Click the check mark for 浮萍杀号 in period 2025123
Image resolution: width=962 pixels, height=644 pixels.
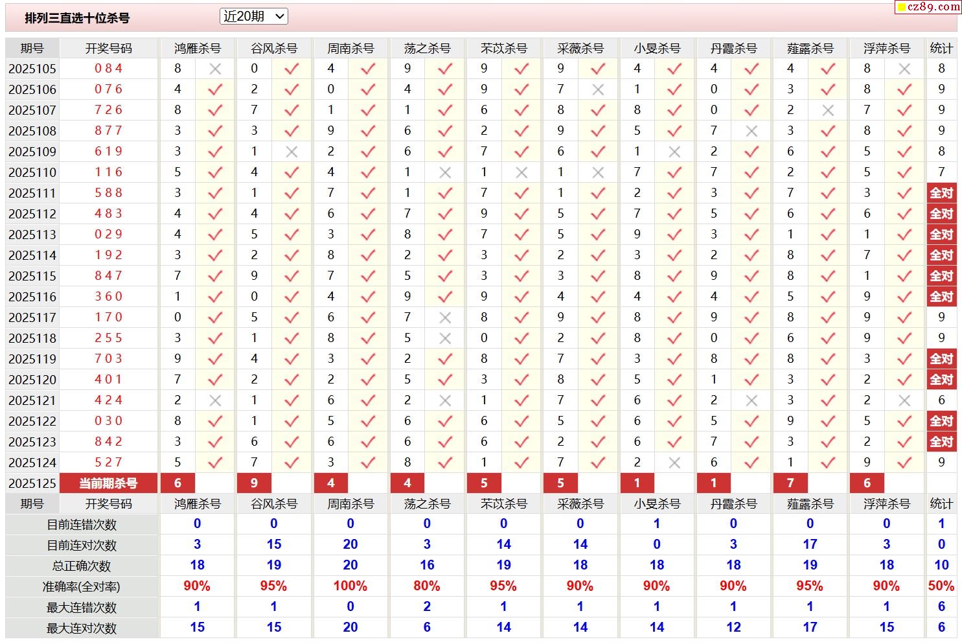(x=904, y=442)
